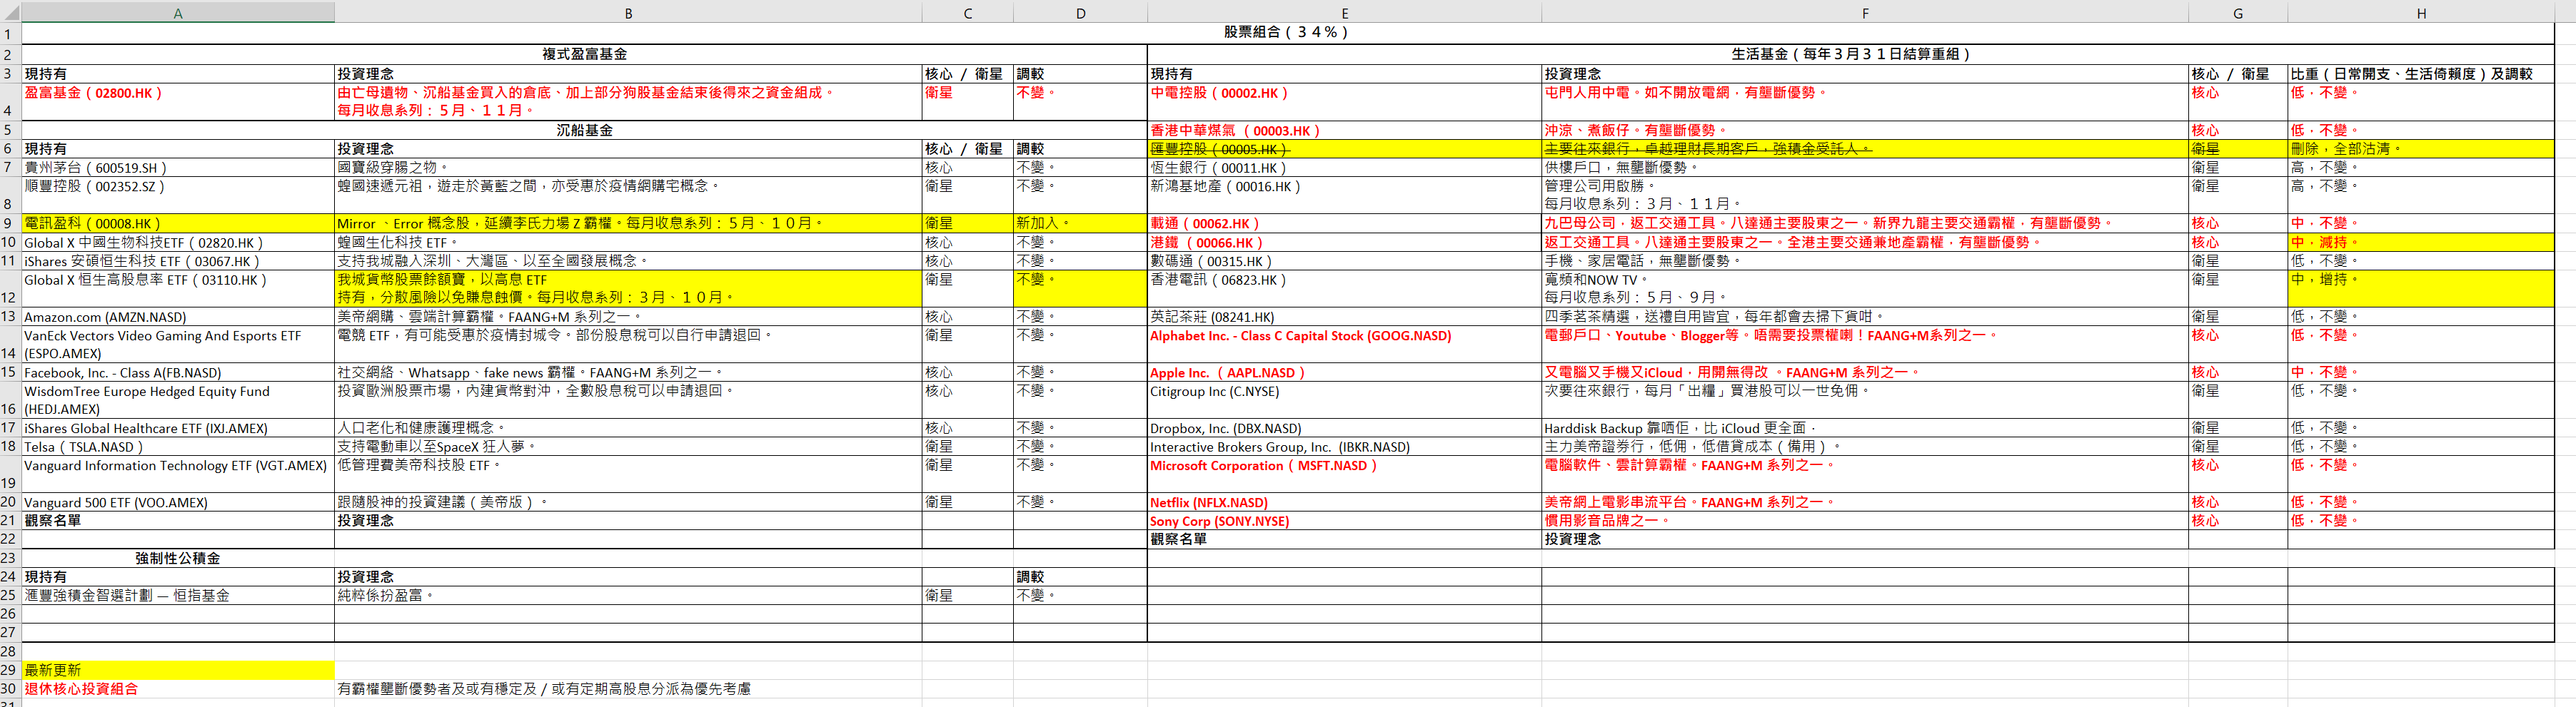This screenshot has height=707, width=2576.
Task: Click the highlighted 中，減持 cell
Action: [2420, 243]
